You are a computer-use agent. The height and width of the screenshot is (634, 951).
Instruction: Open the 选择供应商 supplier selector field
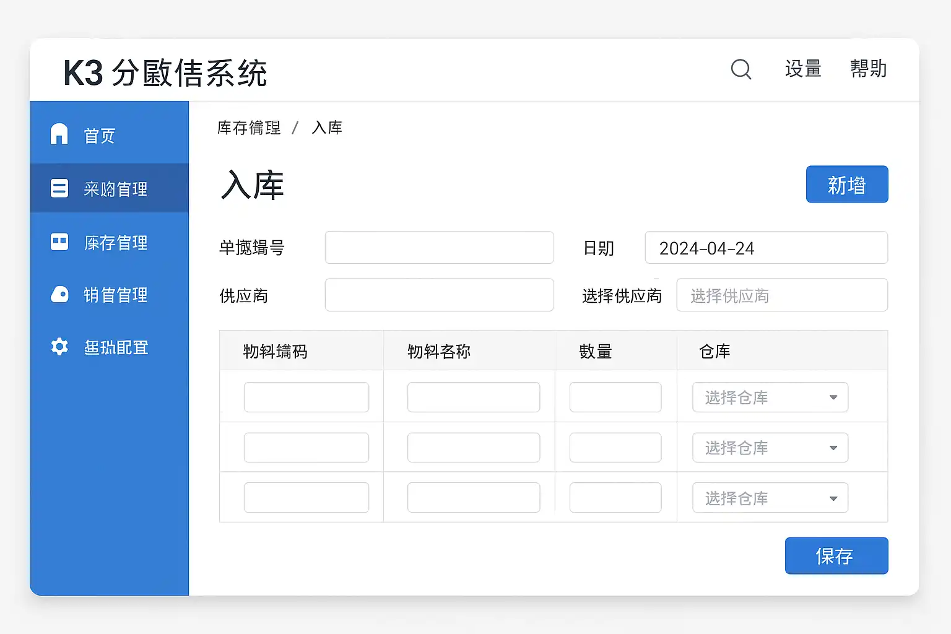pyautogui.click(x=781, y=295)
